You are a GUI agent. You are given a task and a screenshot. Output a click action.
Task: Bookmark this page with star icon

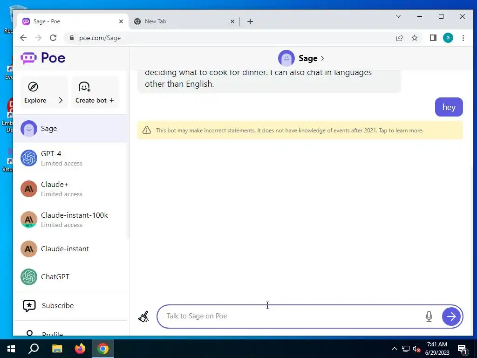414,38
